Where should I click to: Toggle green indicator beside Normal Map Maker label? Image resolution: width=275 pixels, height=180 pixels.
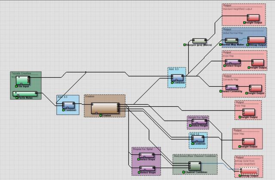[220, 45]
